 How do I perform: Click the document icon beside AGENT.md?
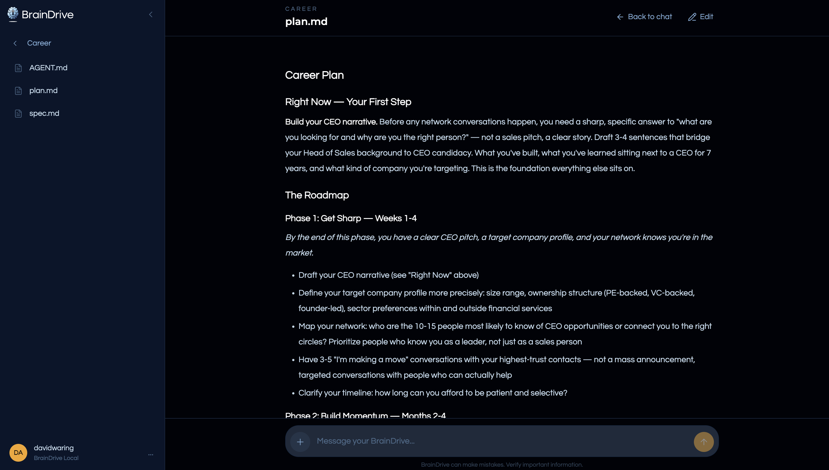tap(18, 68)
